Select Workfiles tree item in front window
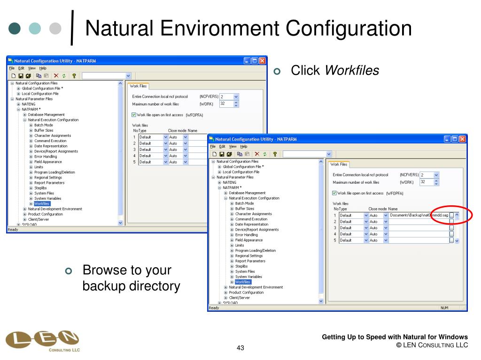 [x=243, y=282]
